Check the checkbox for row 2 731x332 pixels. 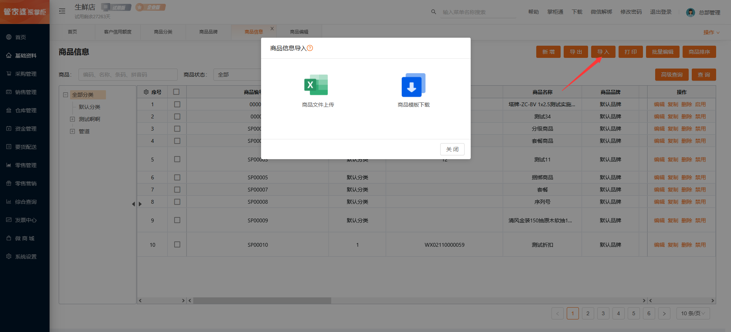pyautogui.click(x=177, y=116)
